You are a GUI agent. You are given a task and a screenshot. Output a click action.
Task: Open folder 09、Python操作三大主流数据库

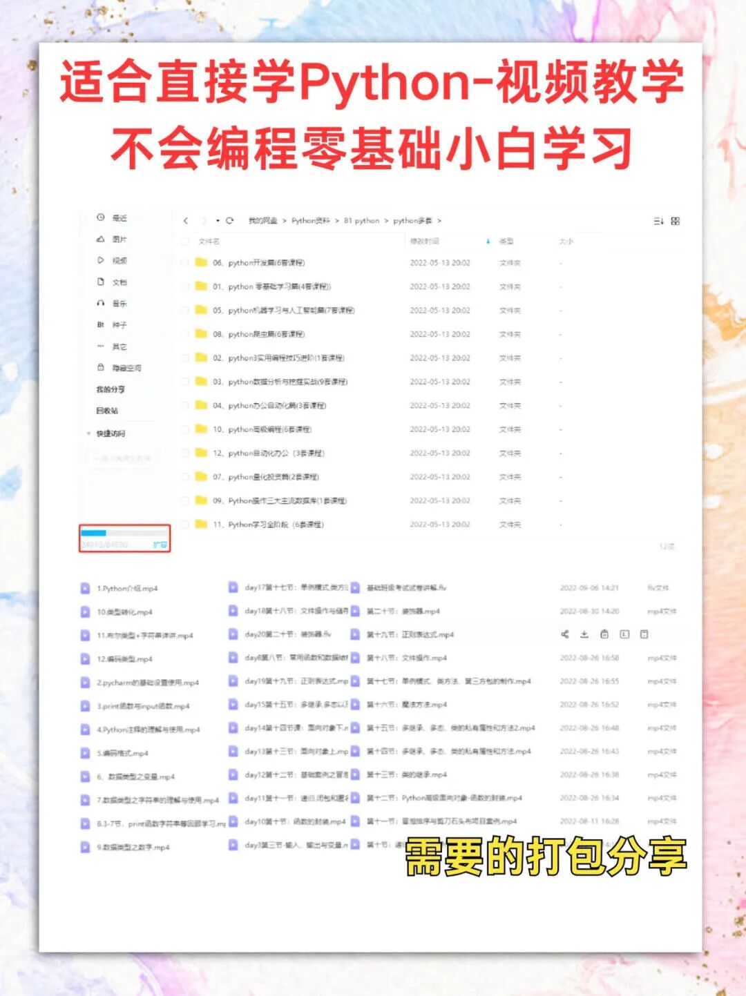click(280, 500)
